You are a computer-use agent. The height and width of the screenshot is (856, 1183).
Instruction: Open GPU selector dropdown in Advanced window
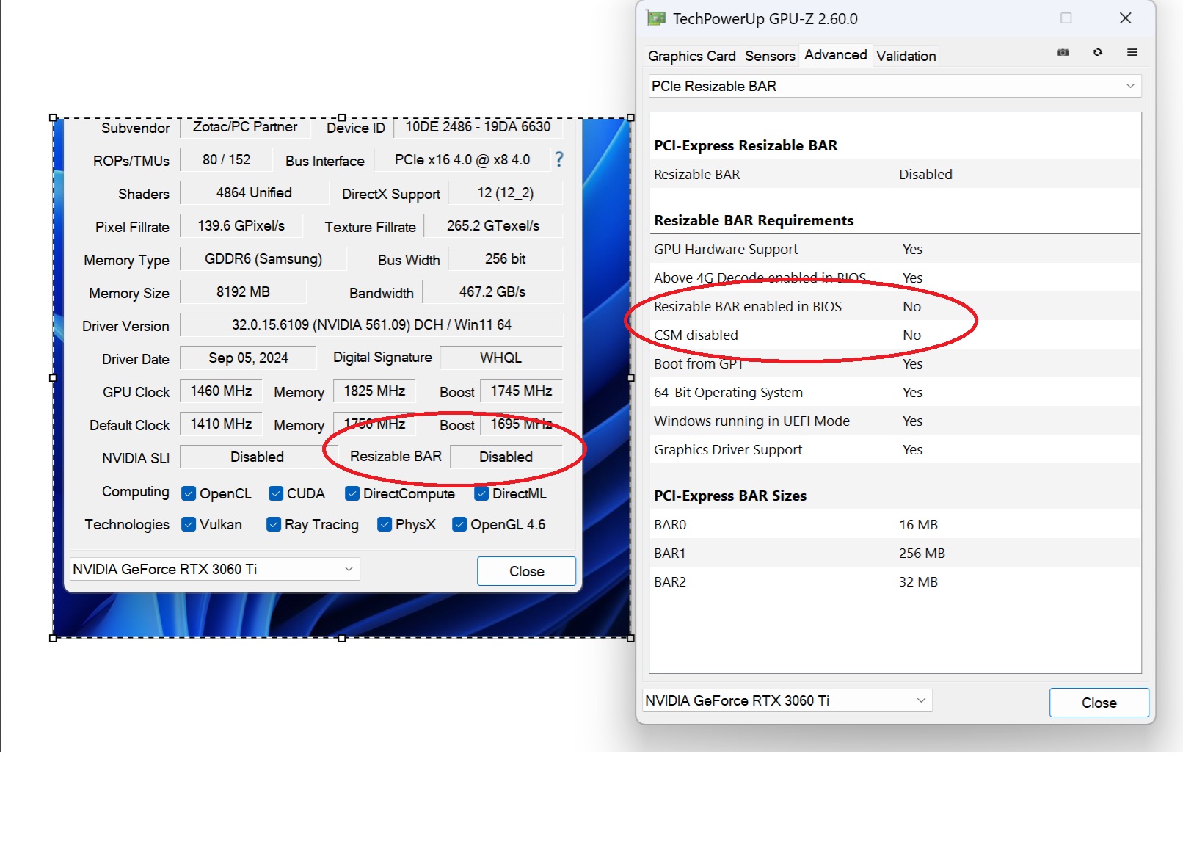tap(787, 700)
